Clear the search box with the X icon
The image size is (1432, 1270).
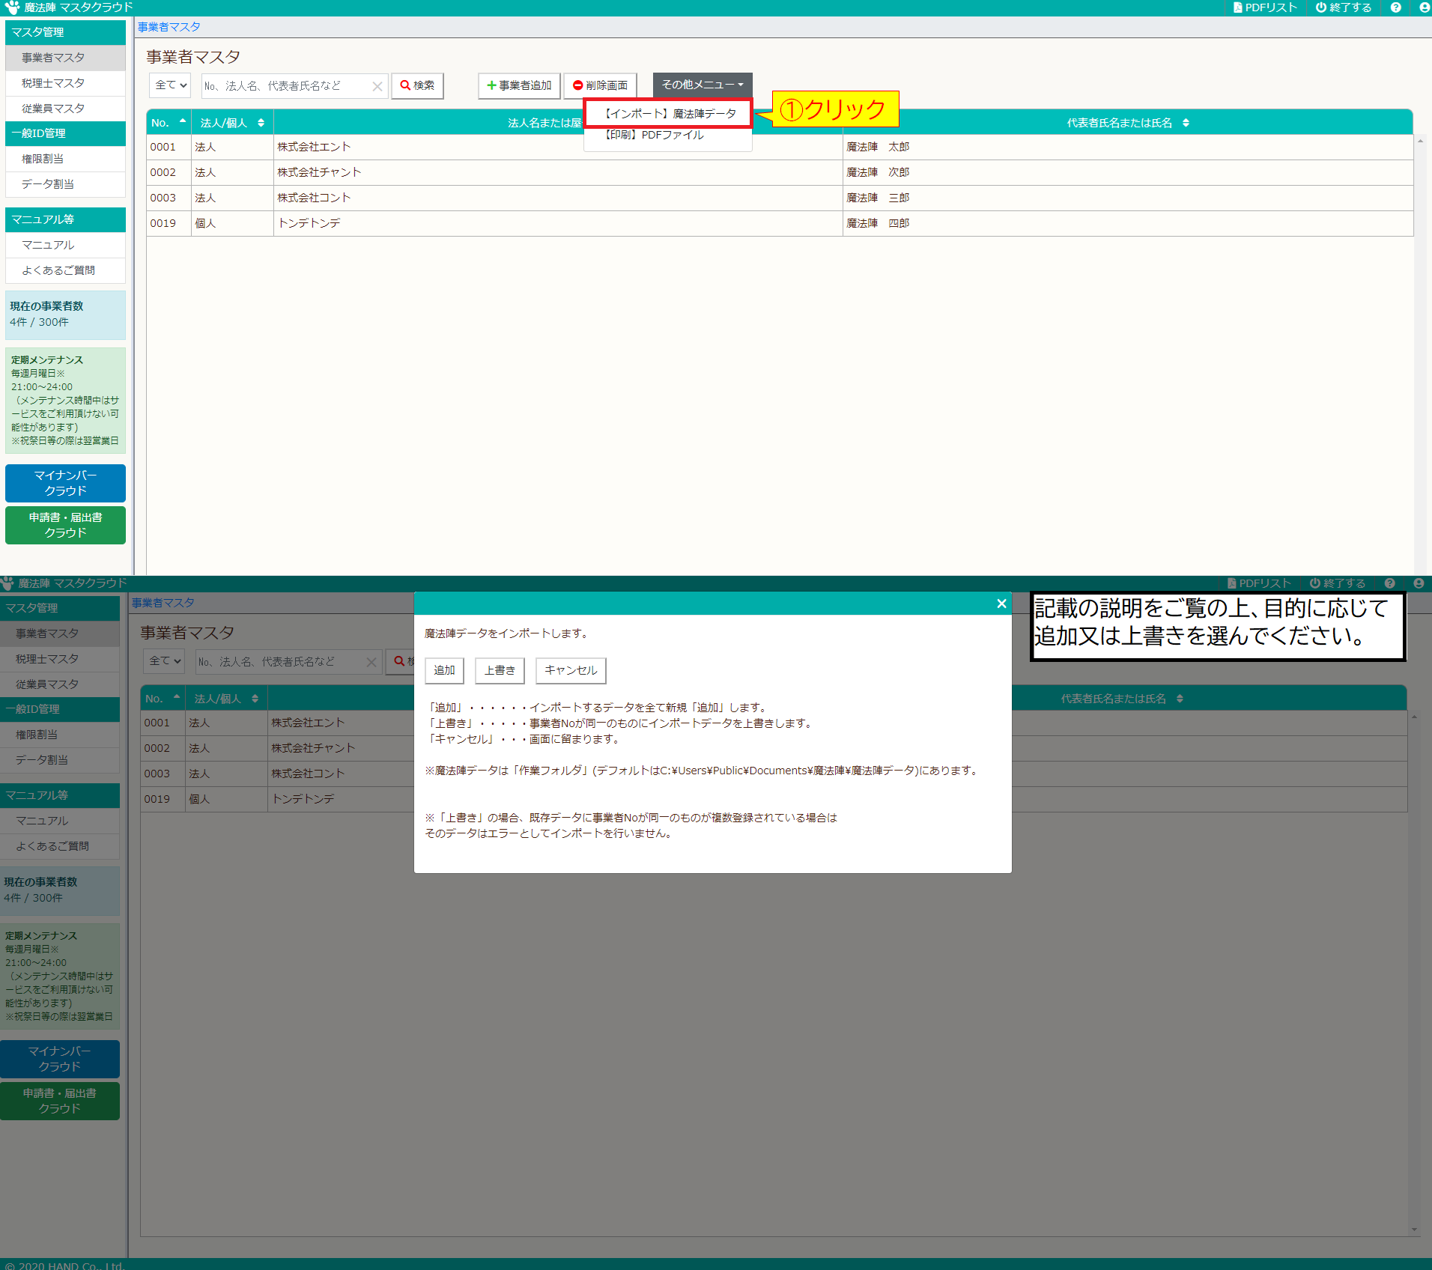(x=377, y=86)
